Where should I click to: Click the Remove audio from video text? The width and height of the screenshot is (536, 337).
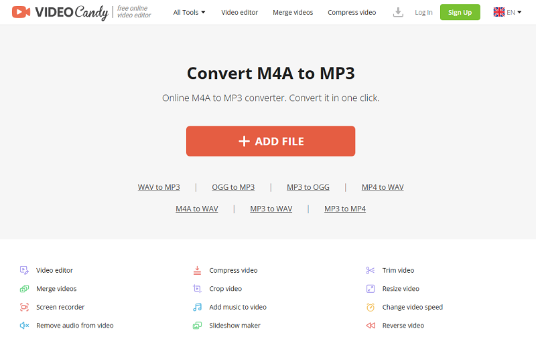(x=75, y=326)
